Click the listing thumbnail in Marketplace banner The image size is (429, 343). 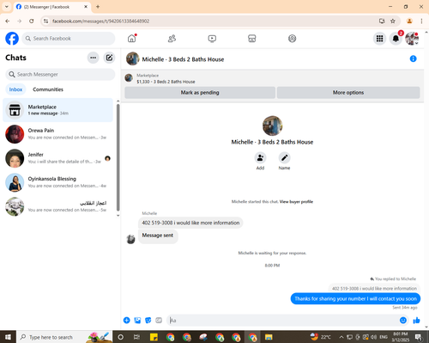pos(129,78)
